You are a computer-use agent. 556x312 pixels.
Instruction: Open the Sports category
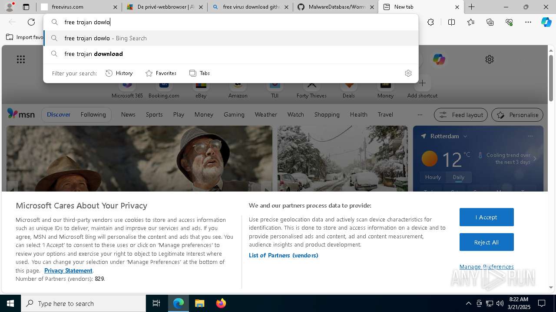pyautogui.click(x=154, y=114)
